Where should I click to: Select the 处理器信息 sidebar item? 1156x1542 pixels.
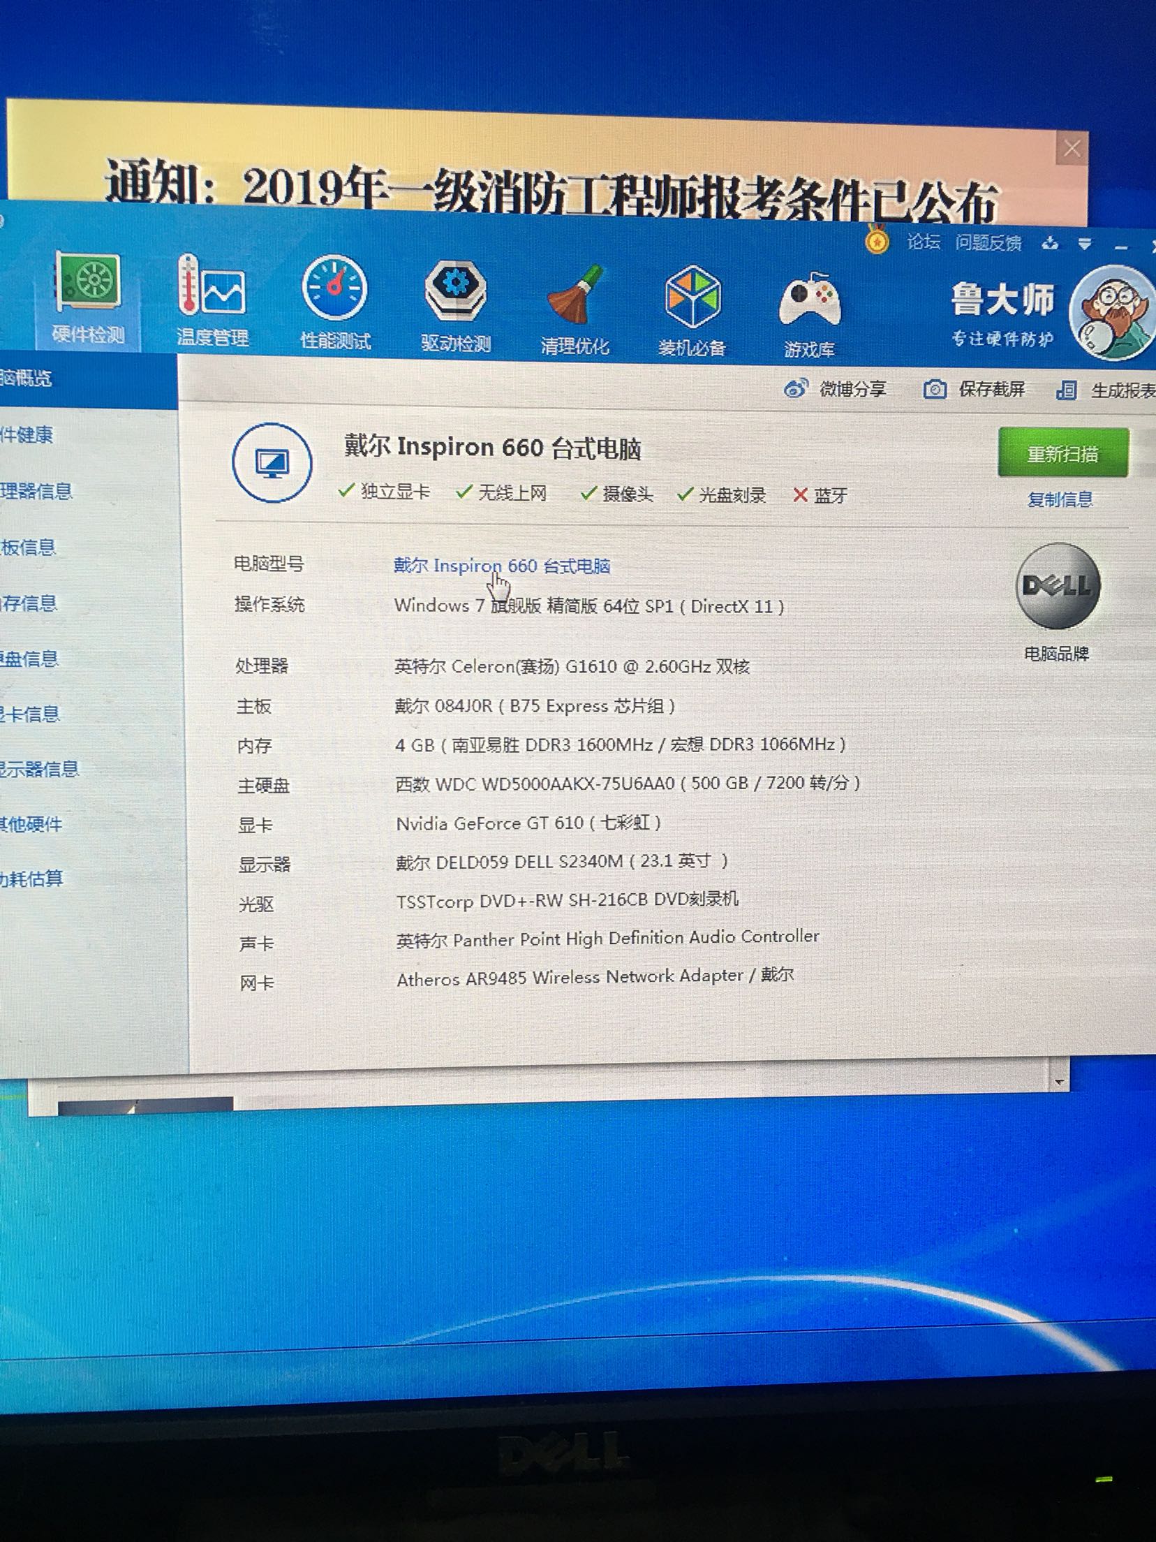pos(35,491)
